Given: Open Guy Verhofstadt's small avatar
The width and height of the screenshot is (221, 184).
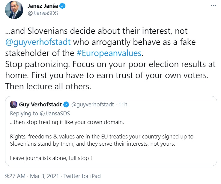Looking at the screenshot, I should [x=13, y=104].
